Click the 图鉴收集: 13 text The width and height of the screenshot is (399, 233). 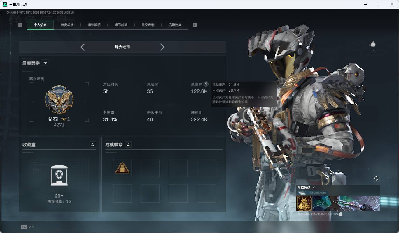(59, 202)
